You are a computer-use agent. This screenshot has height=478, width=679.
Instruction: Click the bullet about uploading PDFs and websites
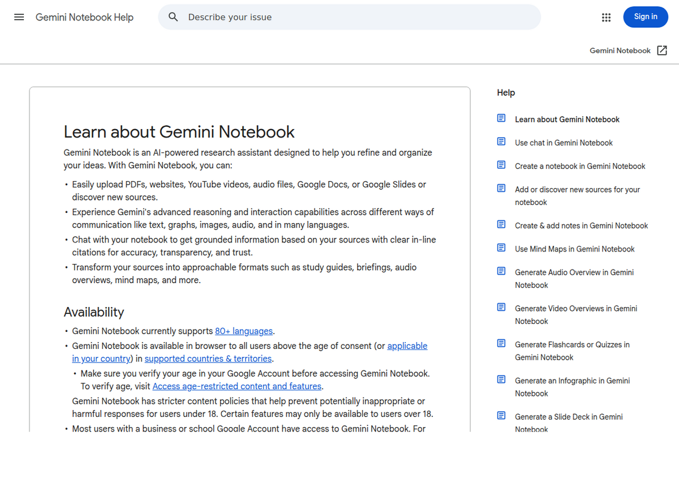tap(249, 191)
